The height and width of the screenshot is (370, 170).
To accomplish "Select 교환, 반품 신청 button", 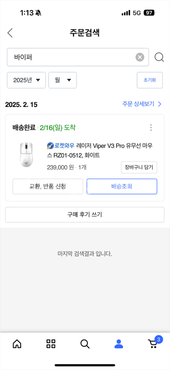I will pos(48,186).
